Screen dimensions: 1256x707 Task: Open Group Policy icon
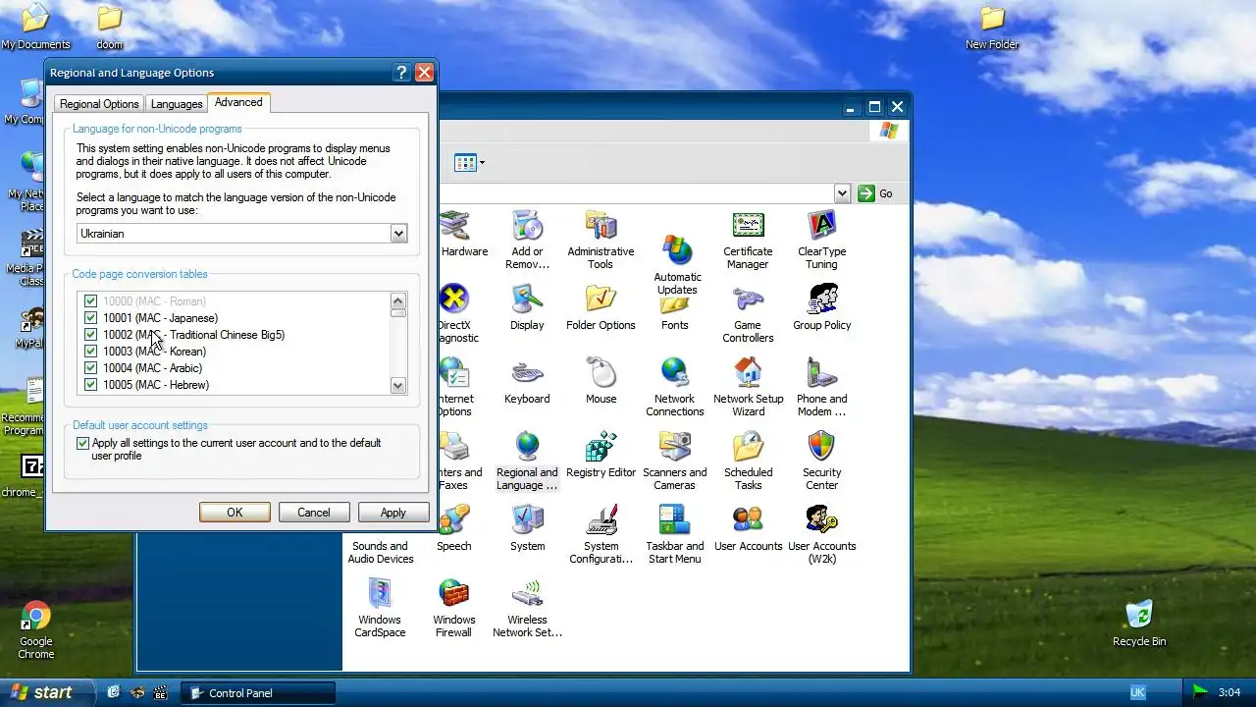[821, 307]
